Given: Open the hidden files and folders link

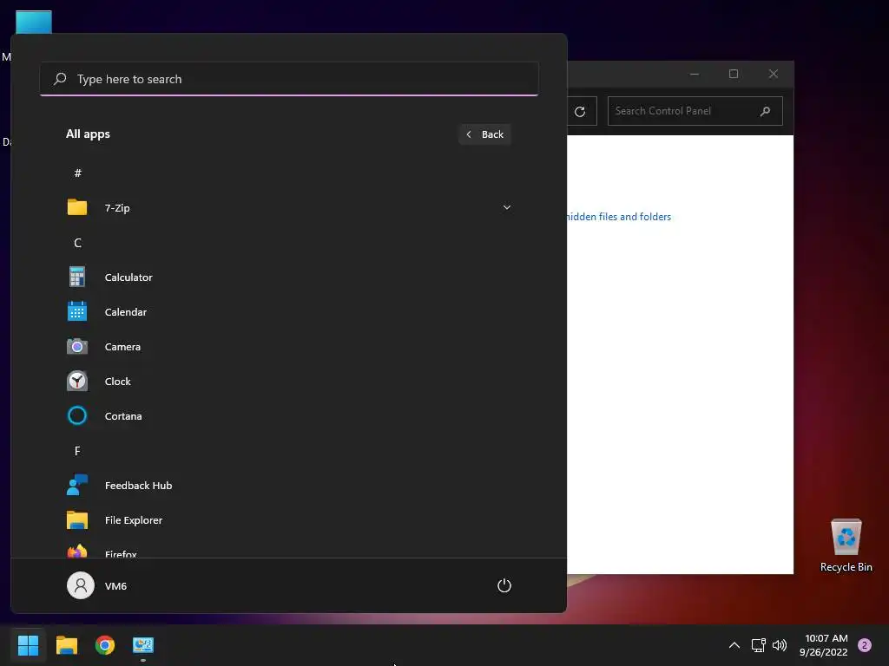Looking at the screenshot, I should pyautogui.click(x=618, y=216).
